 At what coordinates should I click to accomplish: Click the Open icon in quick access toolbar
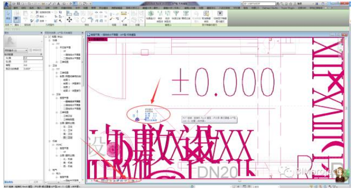(14, 4)
